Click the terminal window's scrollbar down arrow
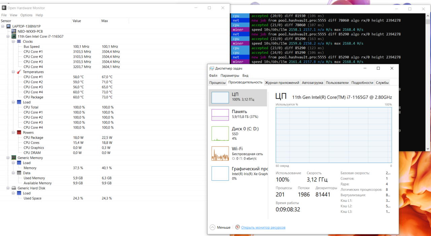Screen dimensions: 431x236 [x=428, y=148]
